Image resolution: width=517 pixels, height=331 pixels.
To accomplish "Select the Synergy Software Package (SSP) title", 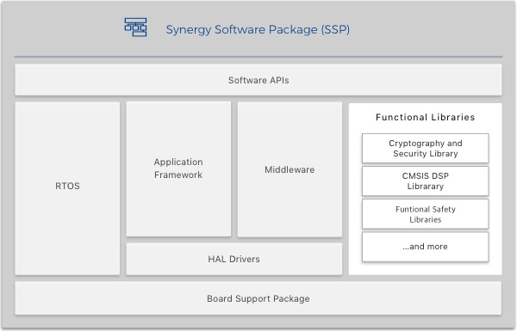I will pyautogui.click(x=258, y=29).
